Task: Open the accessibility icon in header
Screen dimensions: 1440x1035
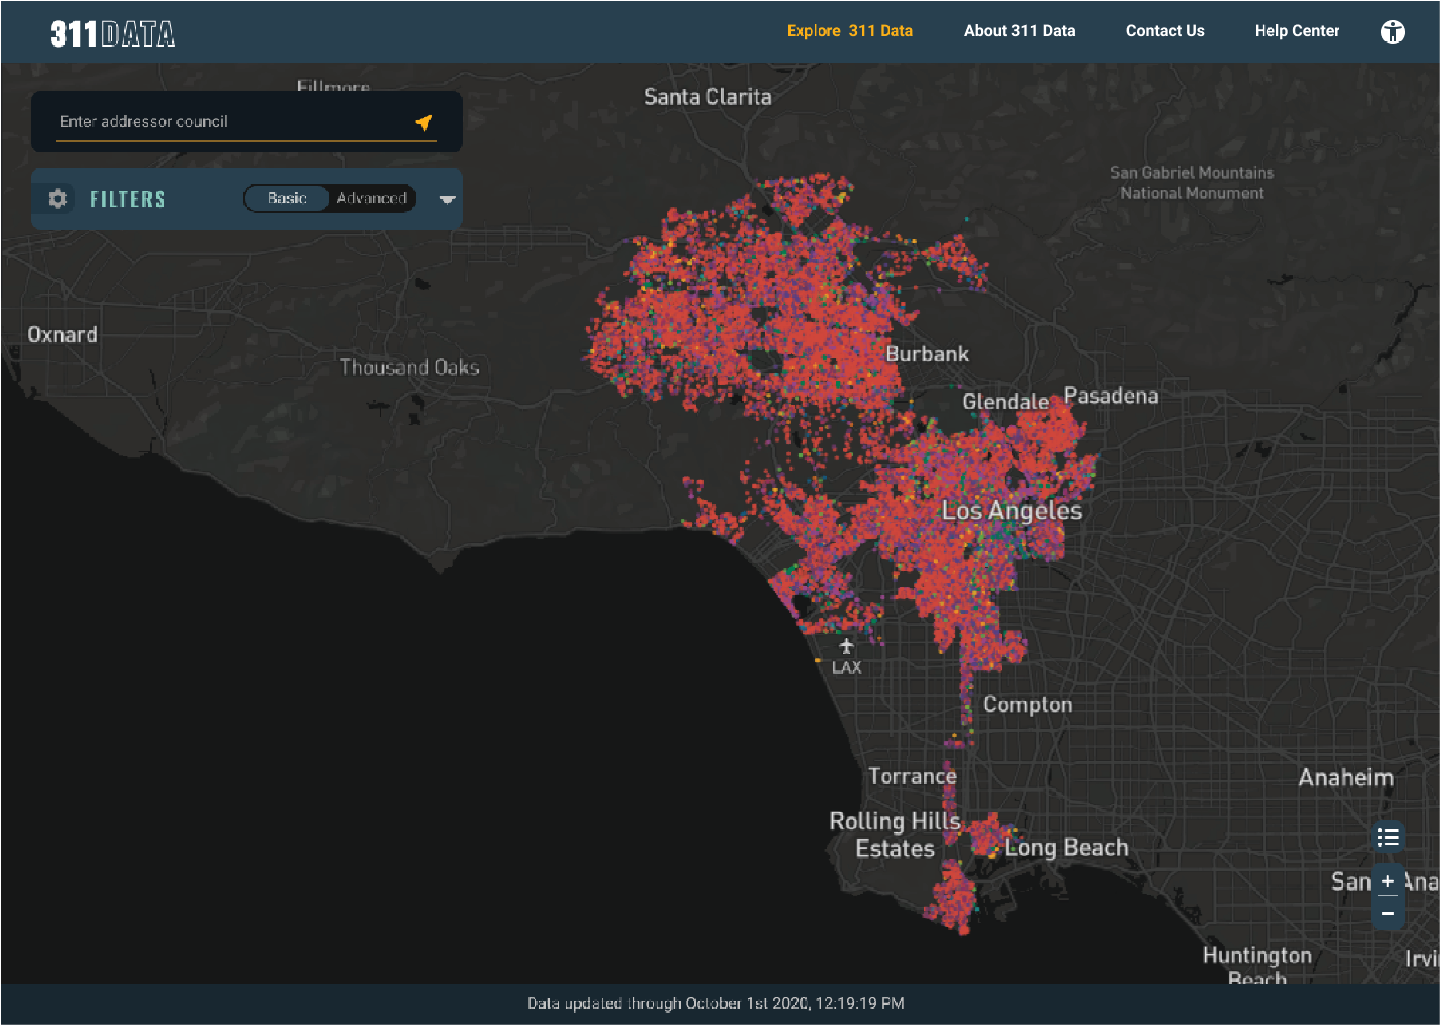Action: pos(1392,31)
